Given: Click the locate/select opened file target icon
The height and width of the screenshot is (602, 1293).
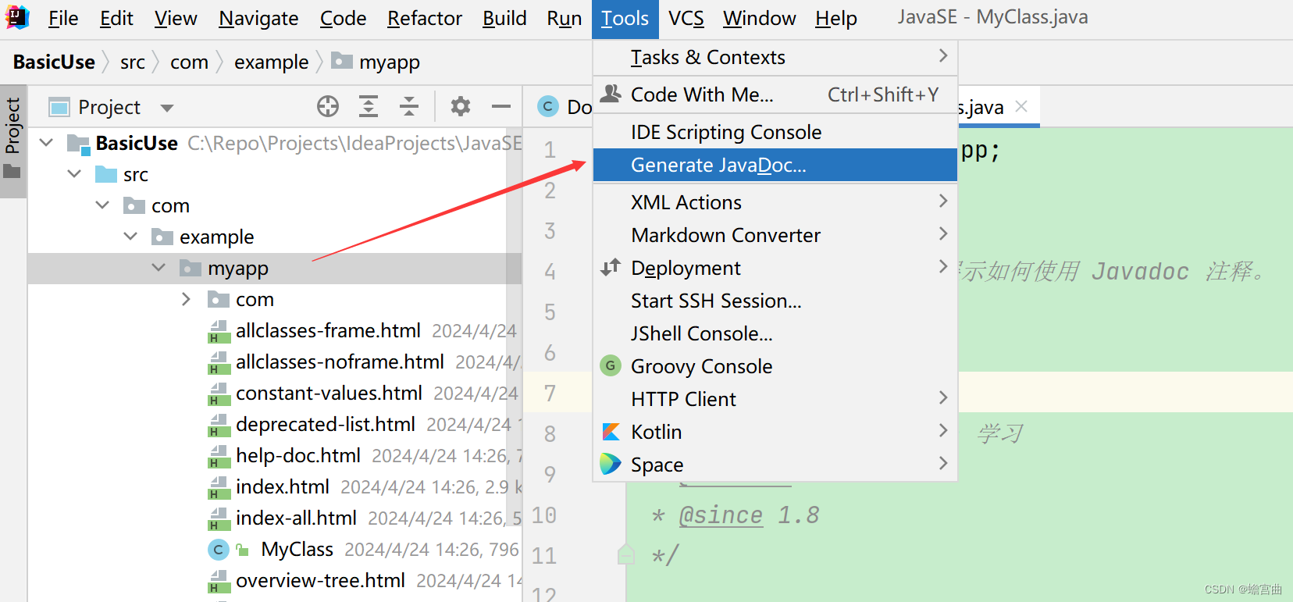Looking at the screenshot, I should [328, 106].
